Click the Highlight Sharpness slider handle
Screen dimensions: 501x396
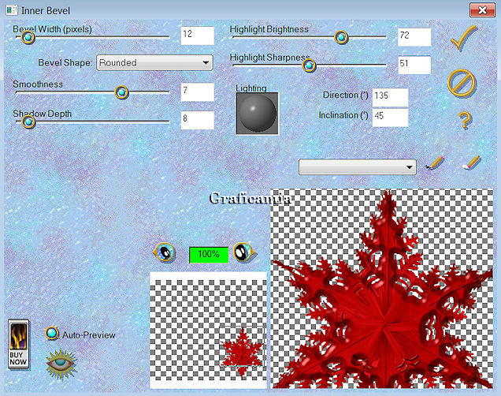[x=309, y=65]
